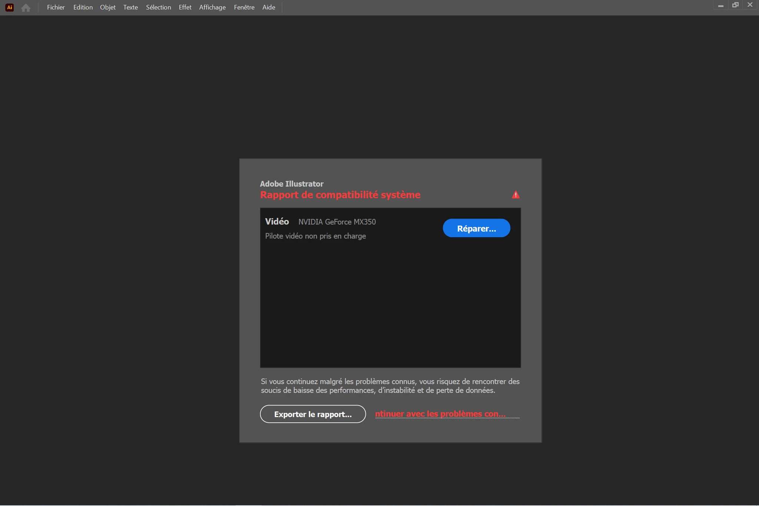Open the Fichier menu

(56, 7)
